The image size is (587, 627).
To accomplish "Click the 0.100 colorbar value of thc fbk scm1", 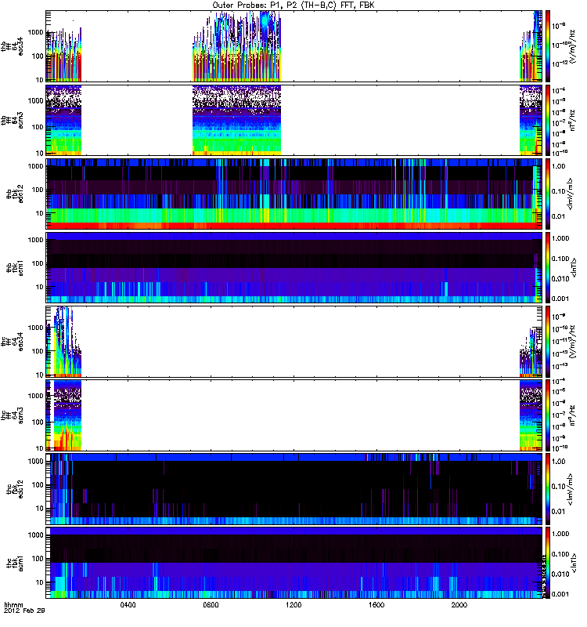I will 560,554.
